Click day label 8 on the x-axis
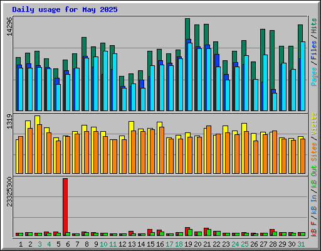 point(87,244)
